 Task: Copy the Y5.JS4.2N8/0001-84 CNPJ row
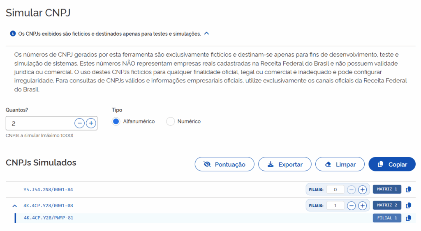tap(408, 190)
